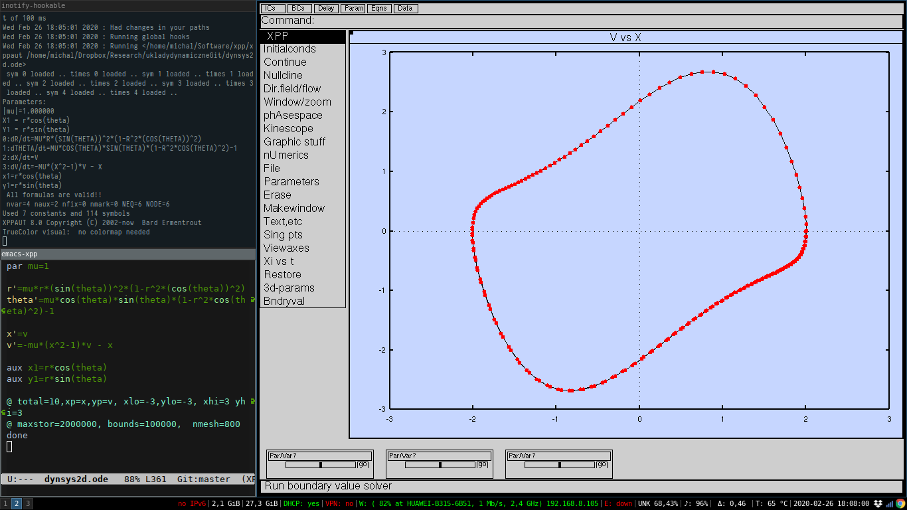This screenshot has width=907, height=510.
Task: Open the BCs window
Action: [x=299, y=9]
